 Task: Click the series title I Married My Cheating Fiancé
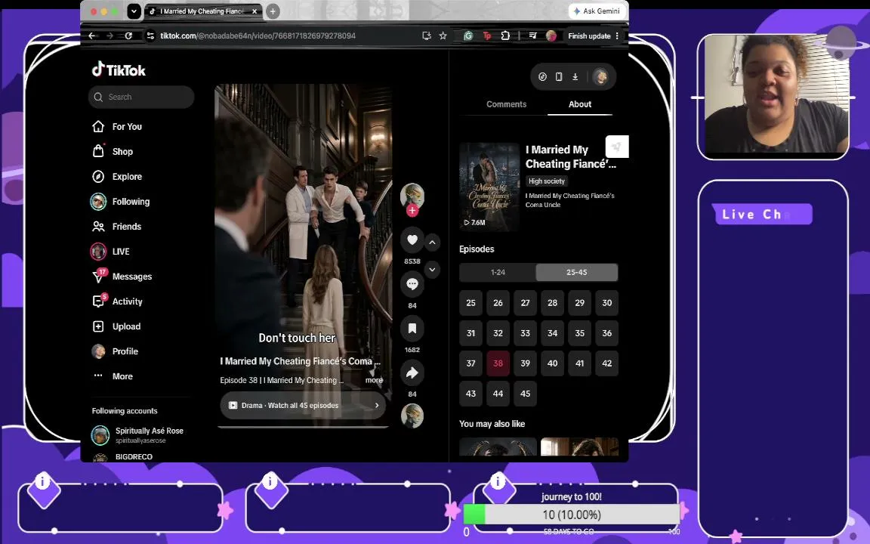coord(570,156)
